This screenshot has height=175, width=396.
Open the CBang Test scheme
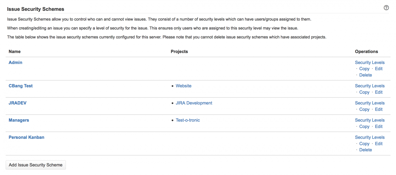click(x=21, y=86)
